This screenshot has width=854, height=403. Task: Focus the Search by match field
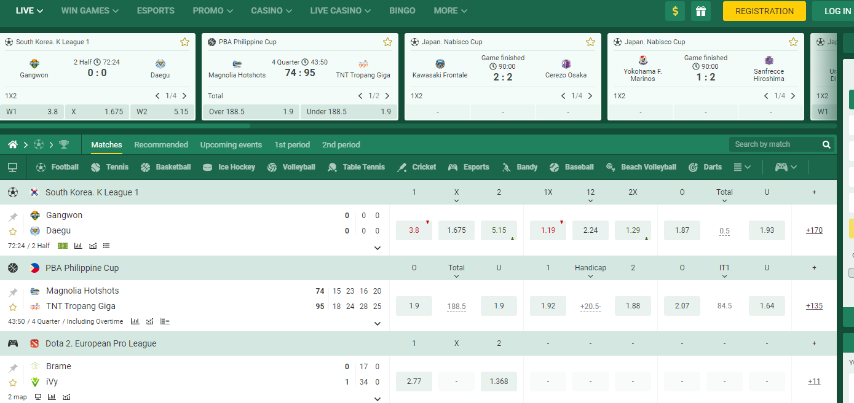776,144
